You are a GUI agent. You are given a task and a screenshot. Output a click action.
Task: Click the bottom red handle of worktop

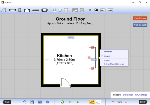click(92, 68)
